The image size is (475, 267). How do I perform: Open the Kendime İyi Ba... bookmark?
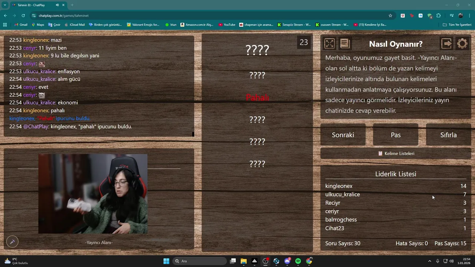point(370,25)
